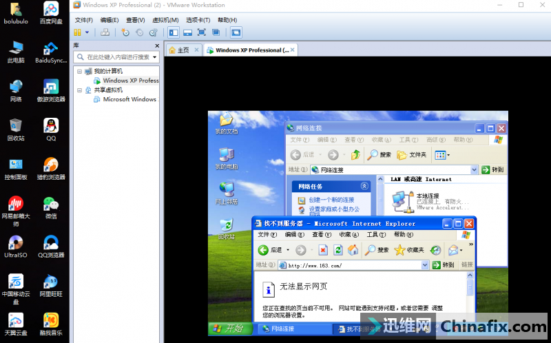Click the IE 搜索 search button
Screen dimensions: 551x343
(x=377, y=250)
